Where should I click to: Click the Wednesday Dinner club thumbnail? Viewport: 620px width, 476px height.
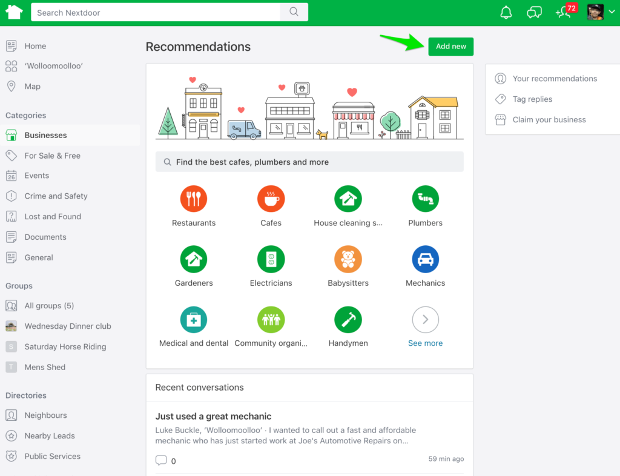tap(12, 326)
